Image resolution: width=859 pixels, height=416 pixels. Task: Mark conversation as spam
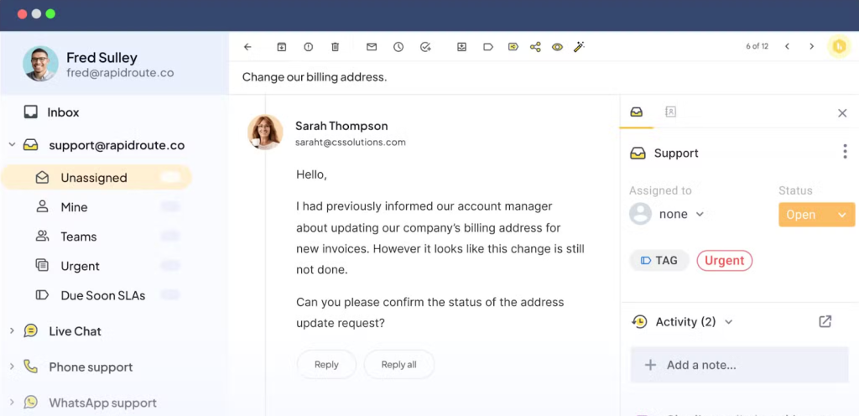click(x=309, y=47)
